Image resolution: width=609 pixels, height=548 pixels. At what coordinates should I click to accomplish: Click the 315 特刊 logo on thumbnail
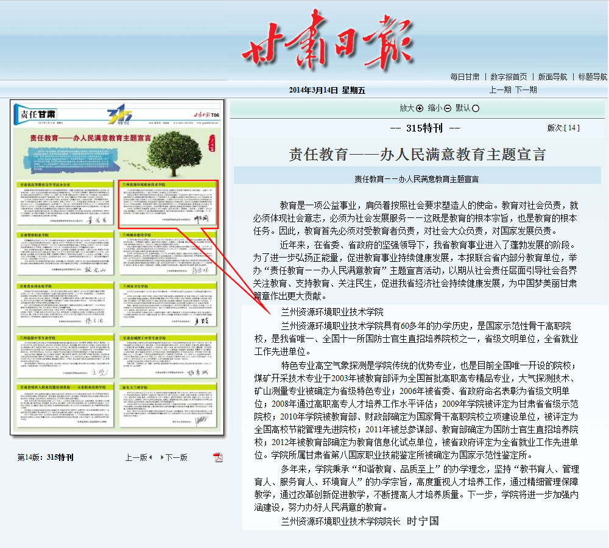pyautogui.click(x=119, y=114)
